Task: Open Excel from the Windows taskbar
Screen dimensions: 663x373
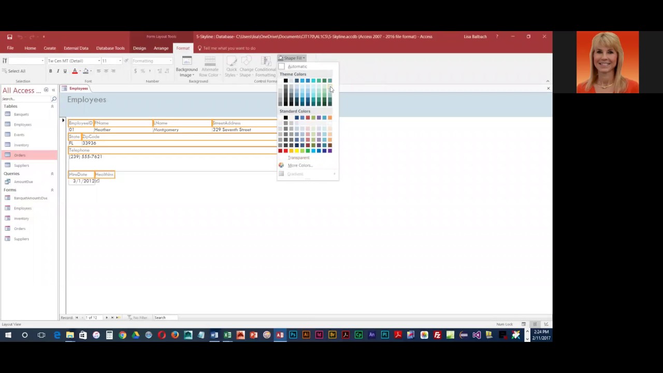Action: 227,335
